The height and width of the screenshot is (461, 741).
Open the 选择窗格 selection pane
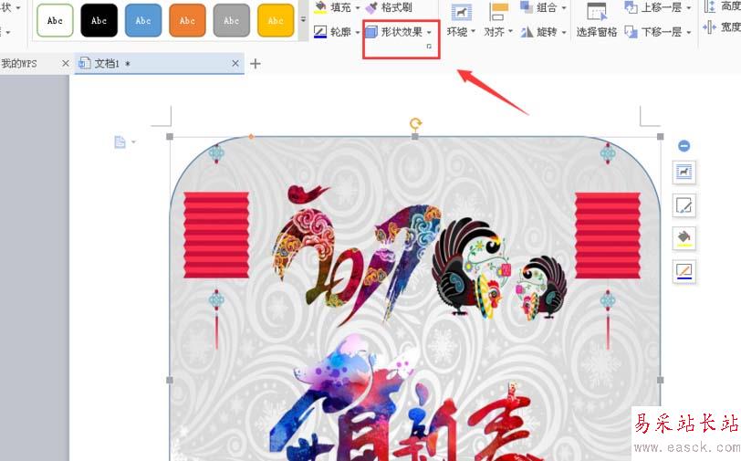(x=597, y=20)
